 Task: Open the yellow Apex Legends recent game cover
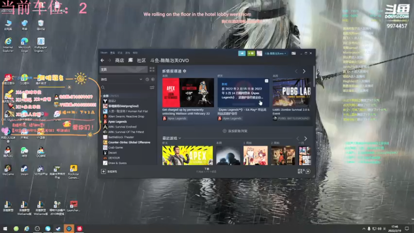tap(187, 155)
